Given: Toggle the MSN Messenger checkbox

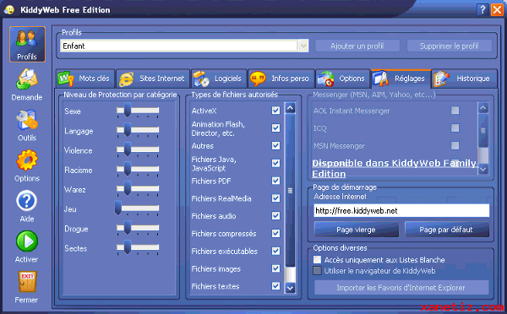Looking at the screenshot, I should point(455,146).
